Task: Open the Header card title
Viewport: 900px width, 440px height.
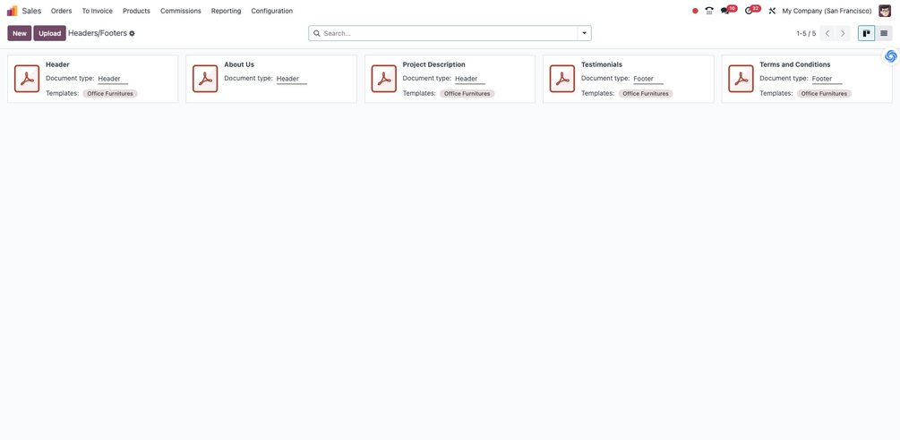Action: [x=57, y=64]
